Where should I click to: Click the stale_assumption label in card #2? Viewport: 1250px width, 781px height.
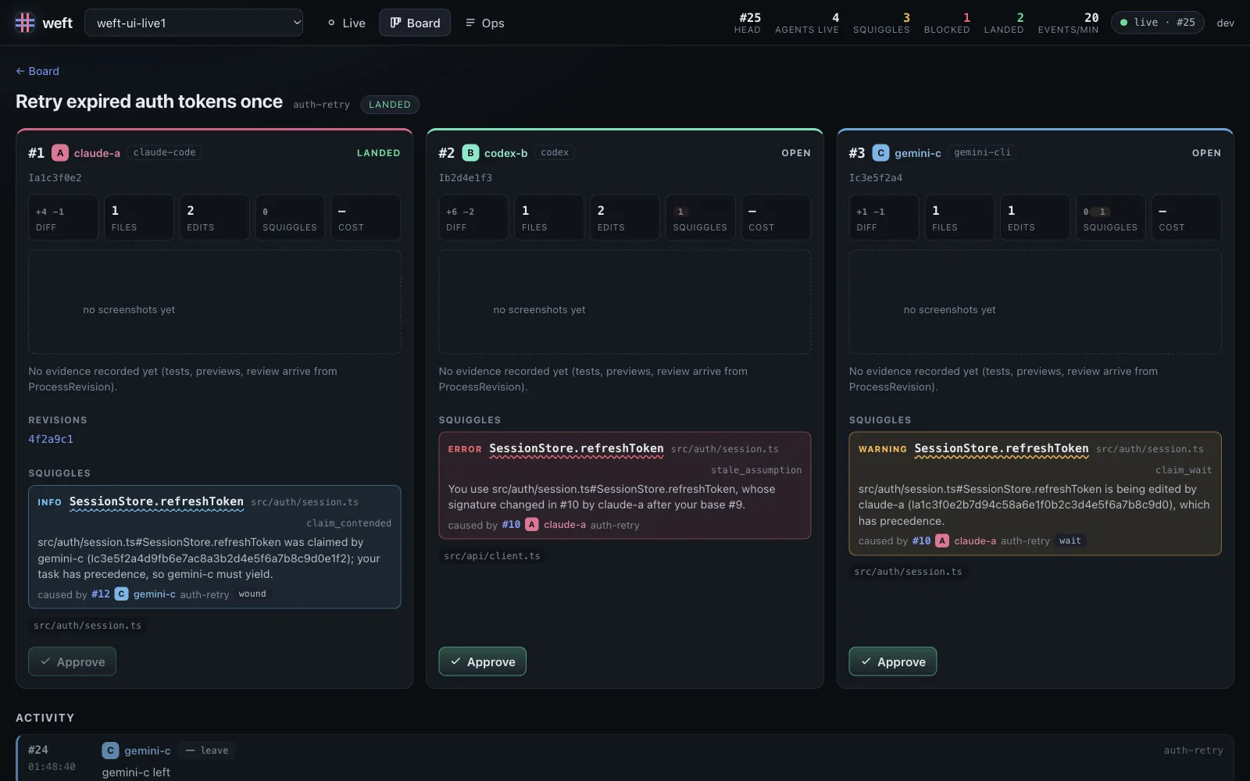tap(756, 470)
